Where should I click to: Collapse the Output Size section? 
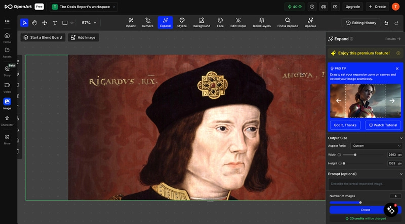401,138
